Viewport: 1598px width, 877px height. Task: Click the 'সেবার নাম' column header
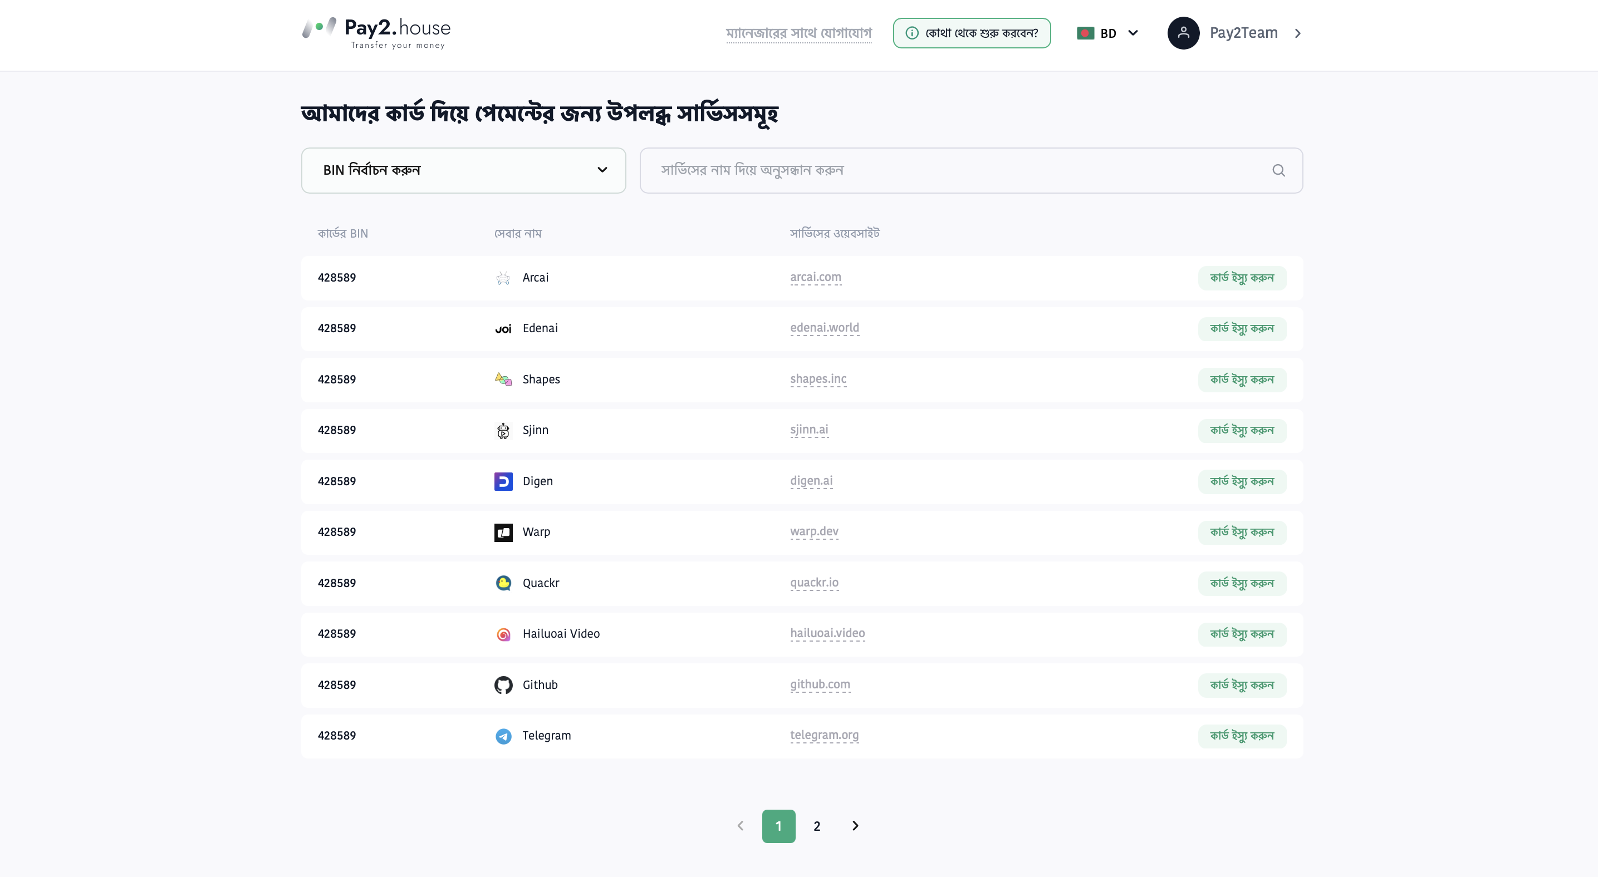click(518, 234)
